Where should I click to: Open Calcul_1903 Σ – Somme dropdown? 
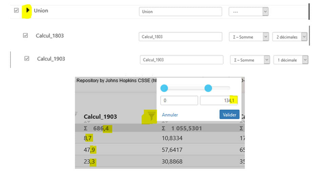tap(250, 60)
